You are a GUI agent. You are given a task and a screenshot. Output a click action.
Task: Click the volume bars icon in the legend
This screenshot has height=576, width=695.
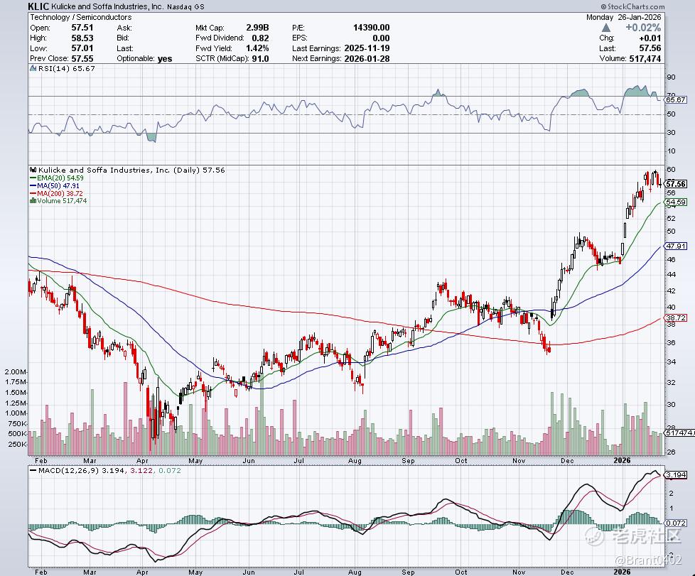tap(33, 201)
